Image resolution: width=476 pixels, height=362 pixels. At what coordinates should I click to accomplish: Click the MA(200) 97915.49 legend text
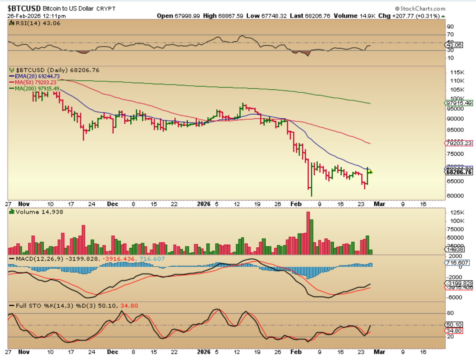tap(37, 88)
